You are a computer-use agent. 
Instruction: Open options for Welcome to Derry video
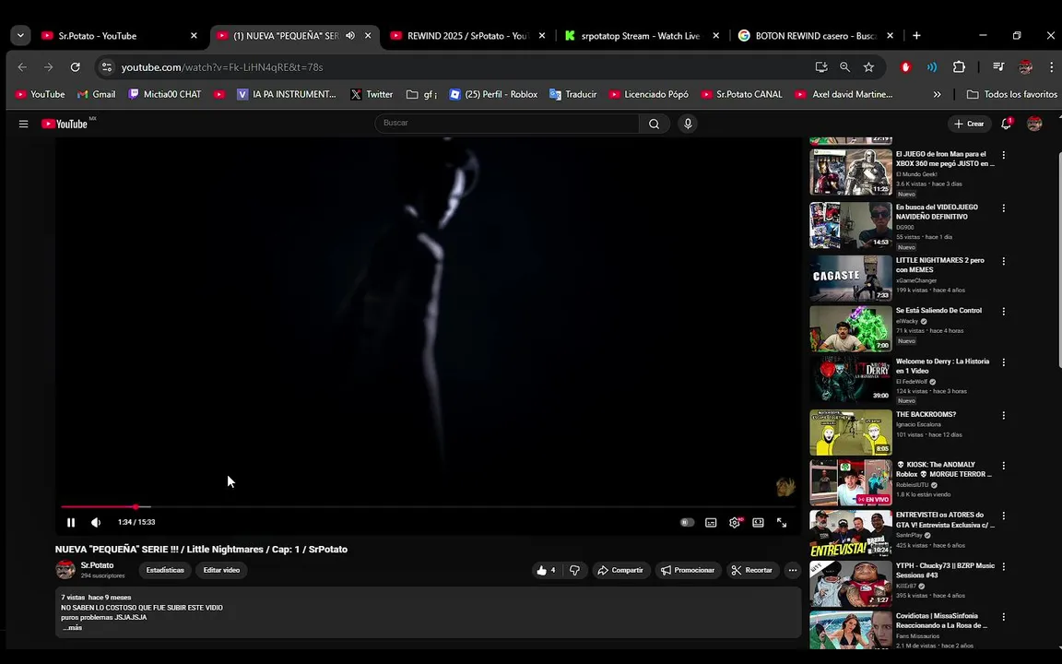pos(1004,362)
